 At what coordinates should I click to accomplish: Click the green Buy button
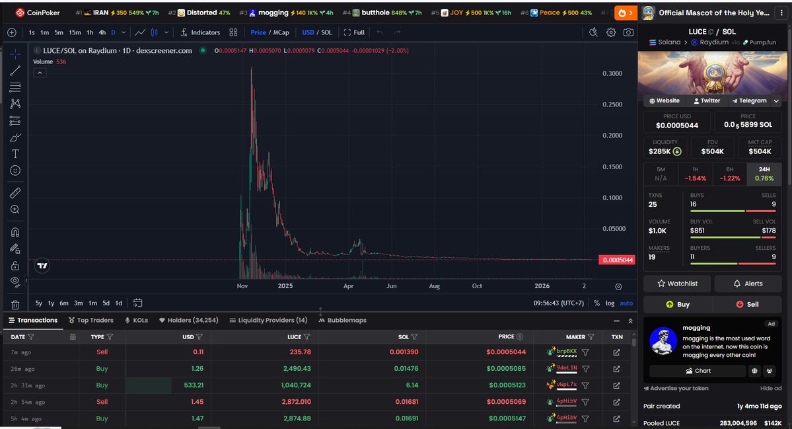(678, 304)
